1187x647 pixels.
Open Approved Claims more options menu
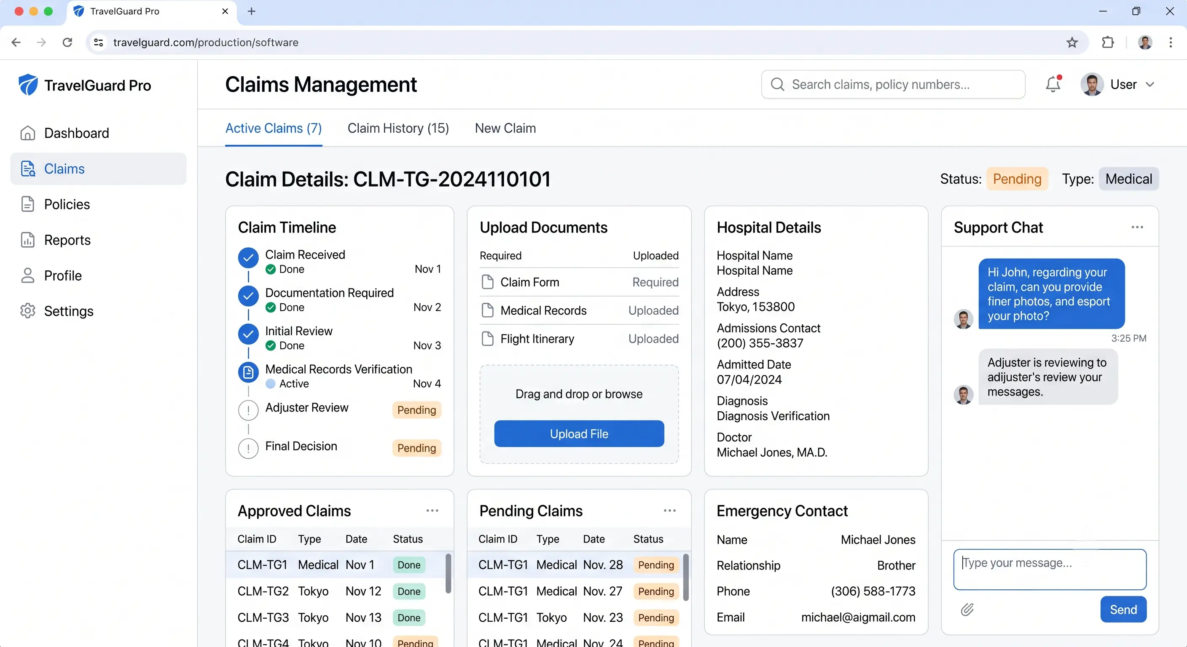[432, 511]
